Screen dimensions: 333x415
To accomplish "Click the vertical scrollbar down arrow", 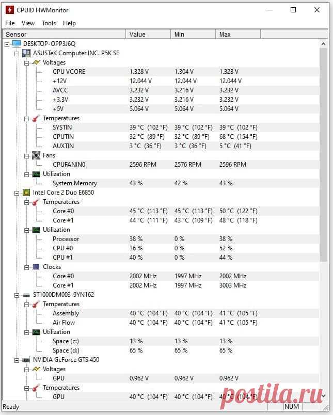I will pos(323,396).
